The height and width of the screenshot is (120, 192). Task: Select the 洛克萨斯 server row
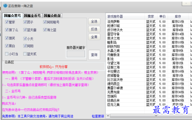pos(149,22)
